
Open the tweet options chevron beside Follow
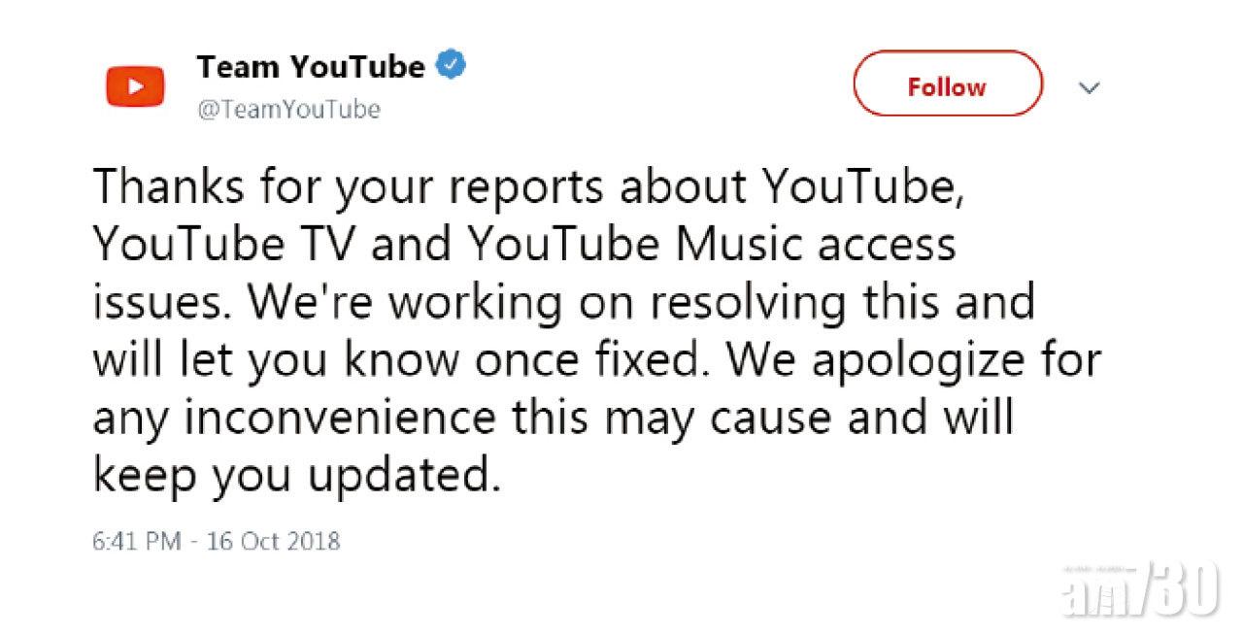(1090, 87)
